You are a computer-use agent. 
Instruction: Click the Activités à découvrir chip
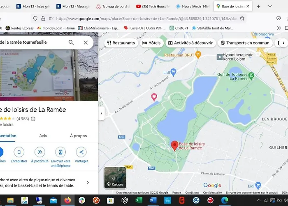click(190, 43)
